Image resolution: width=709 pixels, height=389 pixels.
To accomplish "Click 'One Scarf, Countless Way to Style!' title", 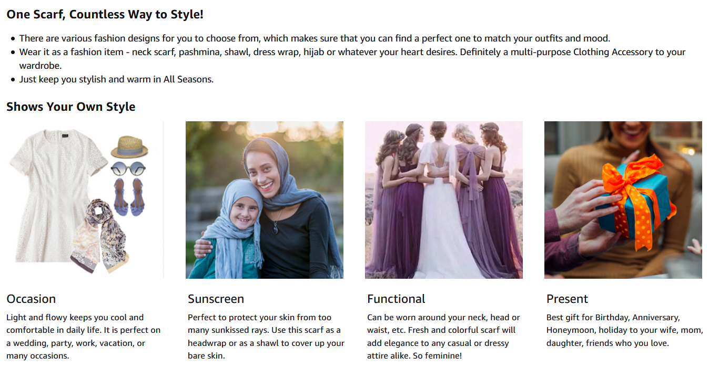I will tap(105, 14).
